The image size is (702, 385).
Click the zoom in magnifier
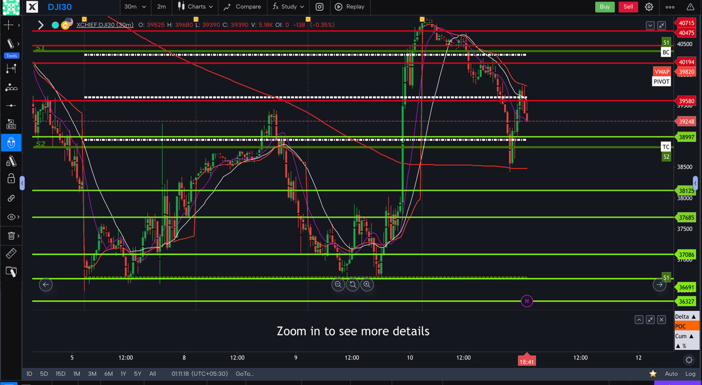367,285
